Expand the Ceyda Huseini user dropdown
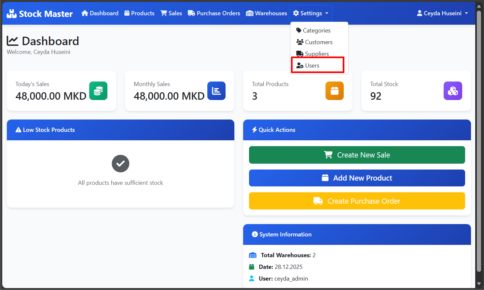This screenshot has width=484, height=290. pyautogui.click(x=442, y=13)
